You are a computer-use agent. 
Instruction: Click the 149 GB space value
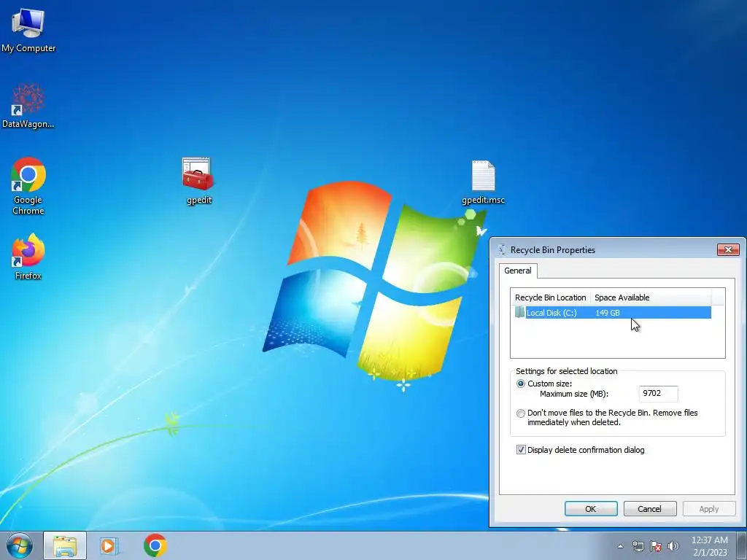pyautogui.click(x=608, y=313)
